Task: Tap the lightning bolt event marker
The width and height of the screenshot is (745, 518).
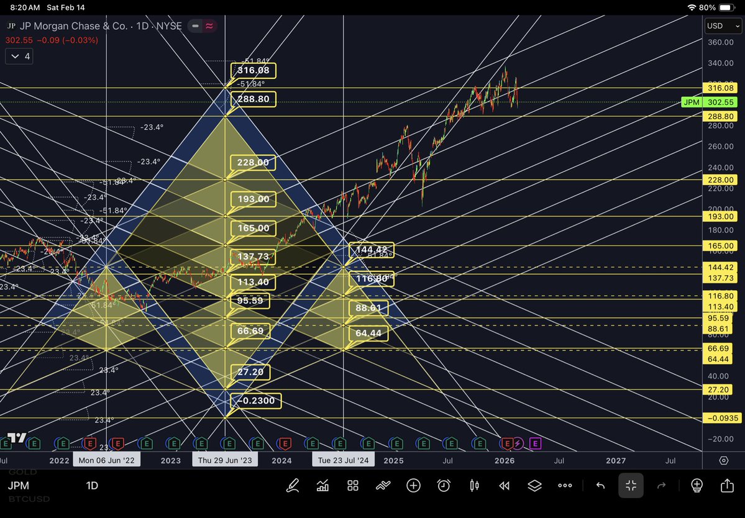Action: click(x=518, y=443)
